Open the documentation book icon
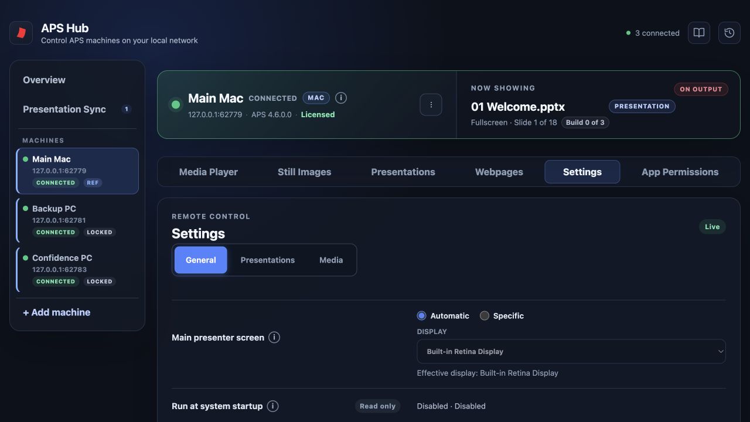This screenshot has width=750, height=422. 699,33
